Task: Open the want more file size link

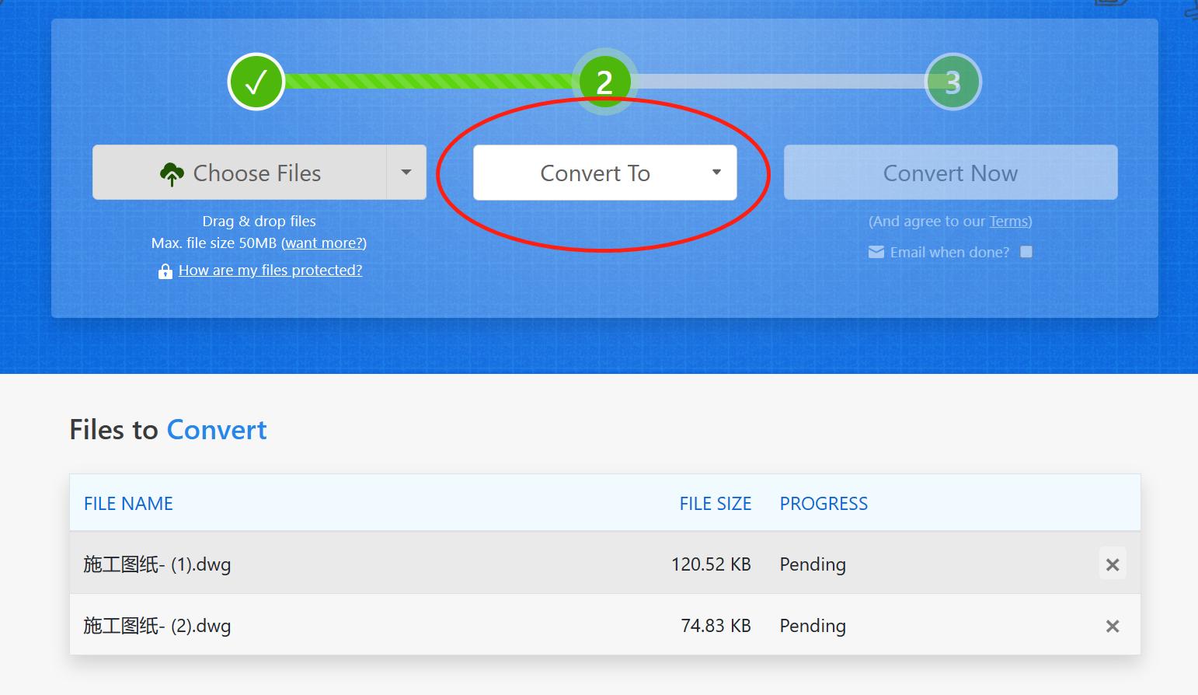Action: point(324,243)
